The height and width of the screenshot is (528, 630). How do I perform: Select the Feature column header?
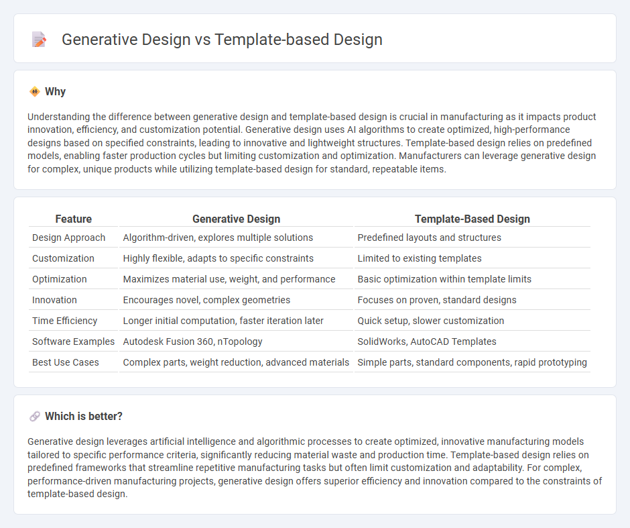(73, 219)
